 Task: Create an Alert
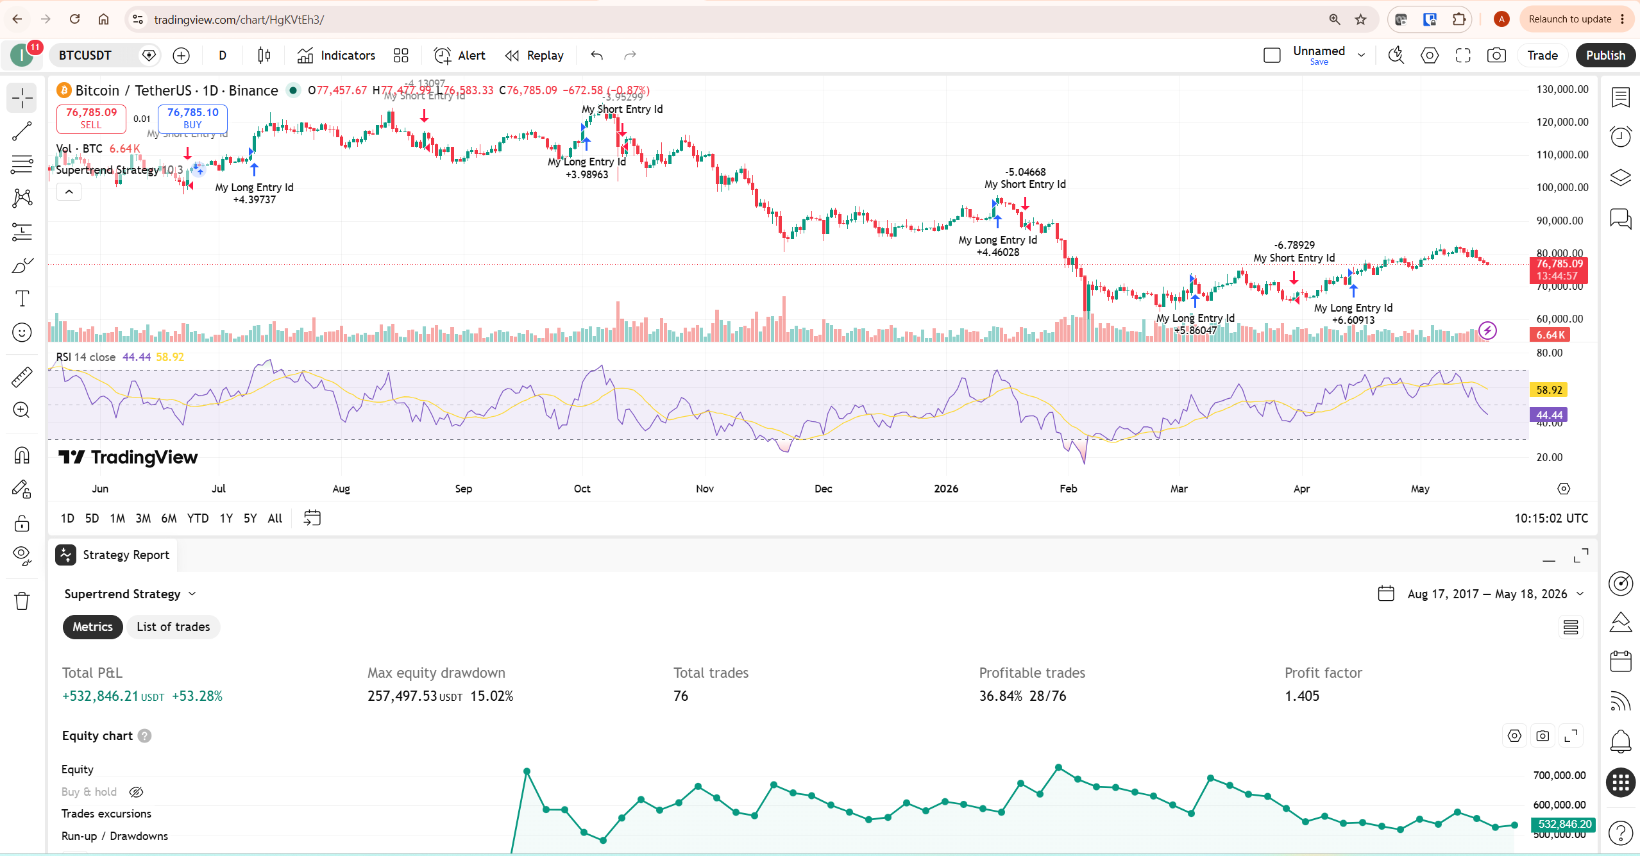point(460,56)
